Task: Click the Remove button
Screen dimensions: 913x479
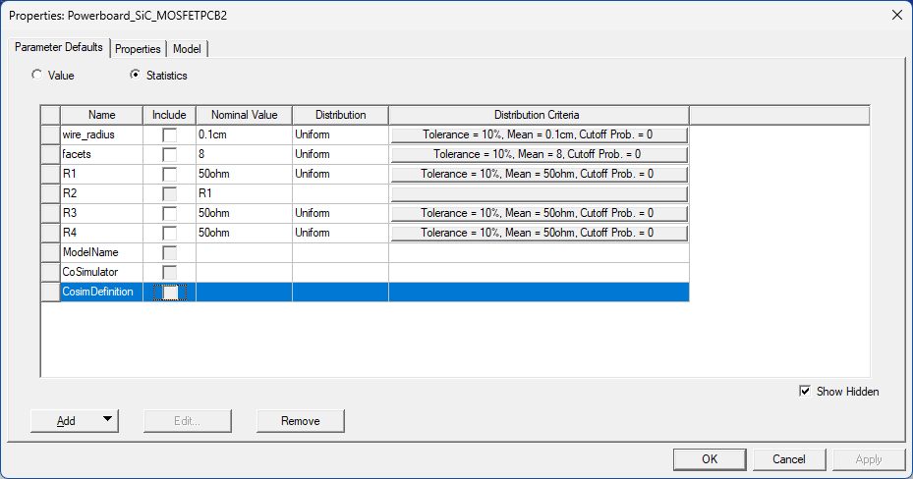Action: (301, 421)
